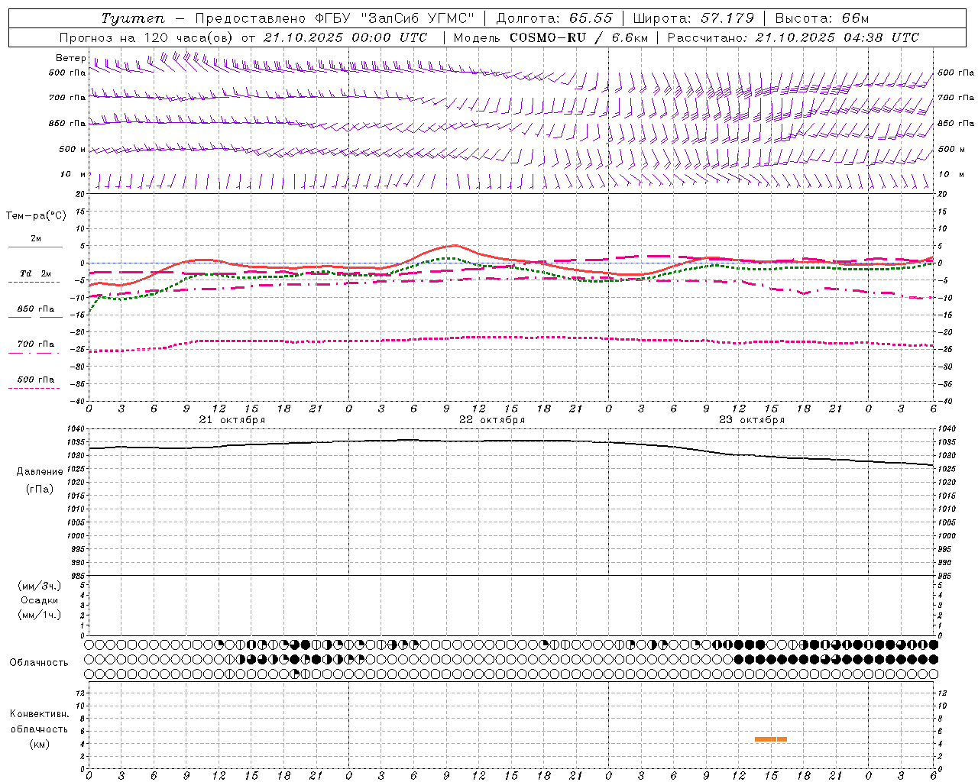The width and height of the screenshot is (978, 782).
Task: Click the red 2м temperature peak on 22 октября
Action: (455, 245)
